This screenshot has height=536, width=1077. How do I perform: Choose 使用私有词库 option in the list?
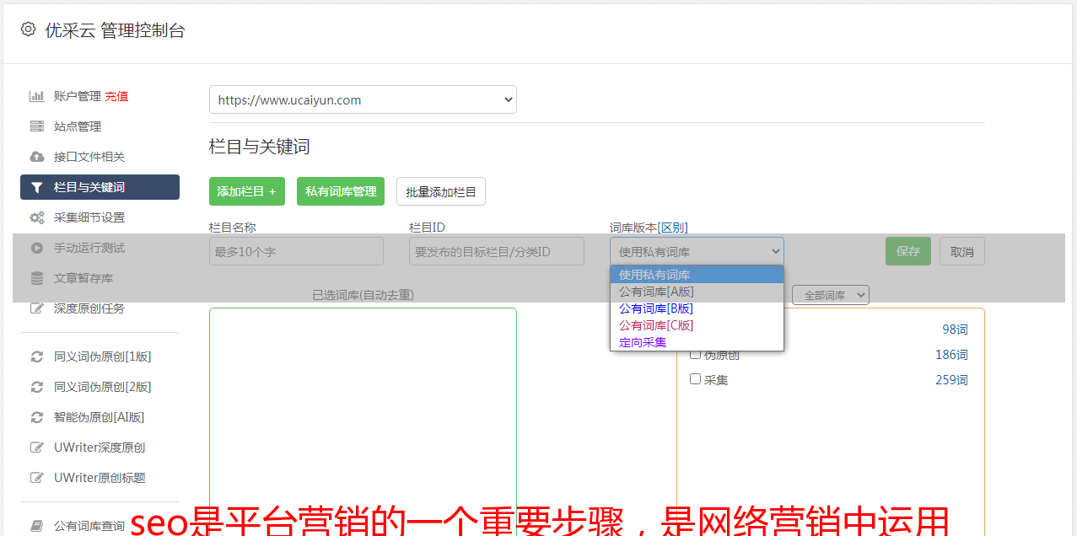click(697, 275)
